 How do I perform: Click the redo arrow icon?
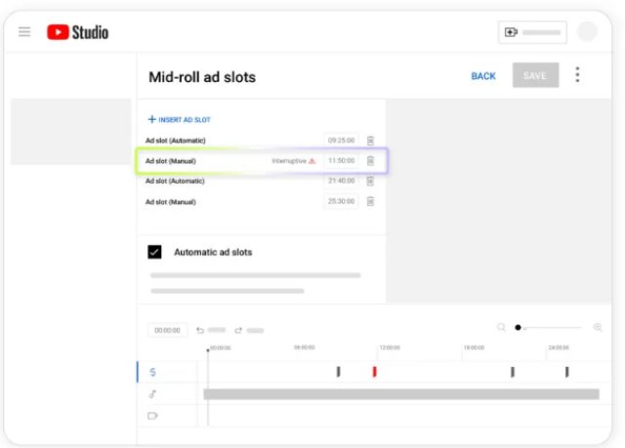pyautogui.click(x=238, y=330)
